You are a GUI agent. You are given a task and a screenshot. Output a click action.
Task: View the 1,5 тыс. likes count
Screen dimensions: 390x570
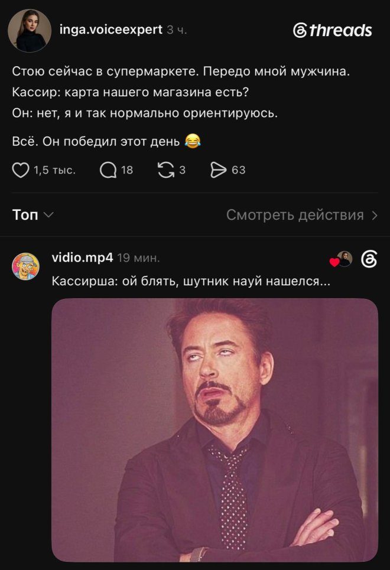click(54, 170)
